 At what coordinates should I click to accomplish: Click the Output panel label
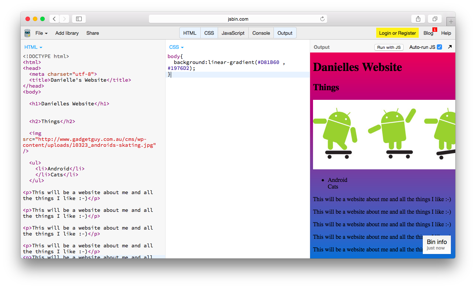(322, 47)
